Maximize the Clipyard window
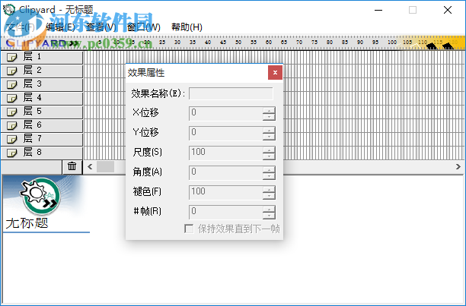Image resolution: width=466 pixels, height=306 pixels. [x=413, y=10]
